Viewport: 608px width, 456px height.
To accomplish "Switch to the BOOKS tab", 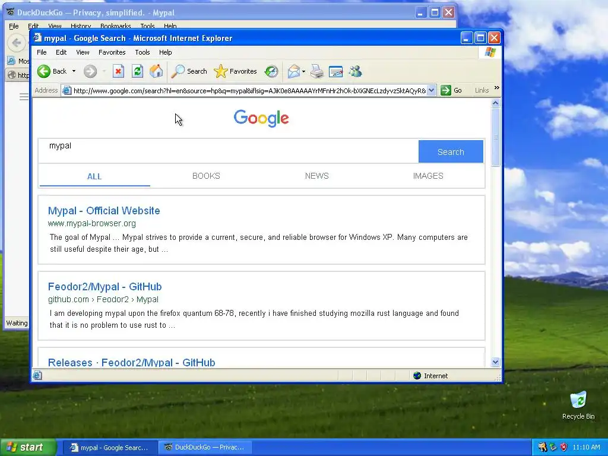I will click(206, 176).
